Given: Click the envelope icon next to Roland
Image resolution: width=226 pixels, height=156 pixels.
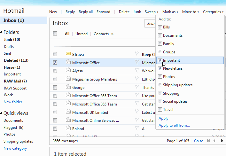Looking at the screenshot, I should 68,128.
